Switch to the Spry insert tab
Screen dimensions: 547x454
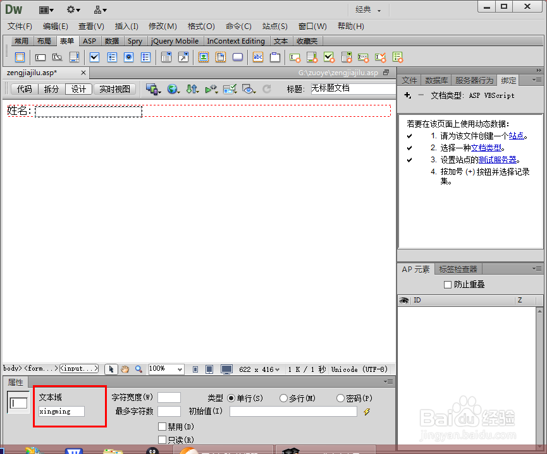(135, 41)
